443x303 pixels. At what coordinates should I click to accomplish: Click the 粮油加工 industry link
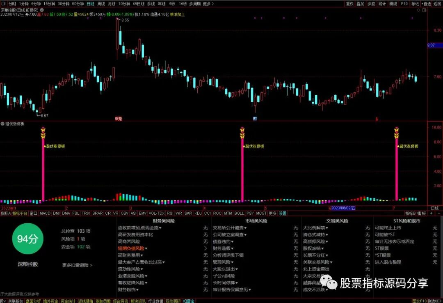coord(178,14)
